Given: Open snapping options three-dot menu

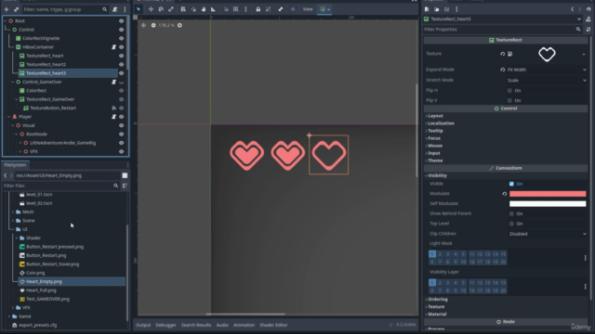Looking at the screenshot, I should tap(245, 9).
